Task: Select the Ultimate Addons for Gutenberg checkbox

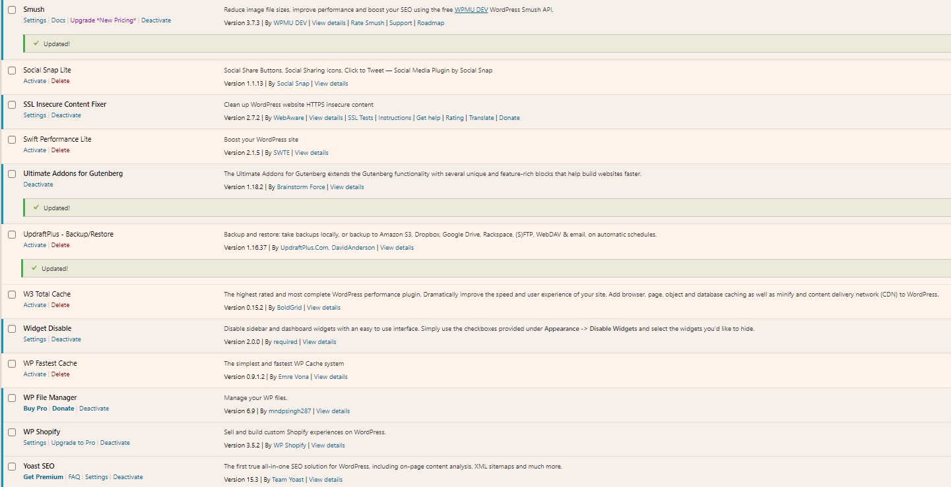Action: coord(12,174)
